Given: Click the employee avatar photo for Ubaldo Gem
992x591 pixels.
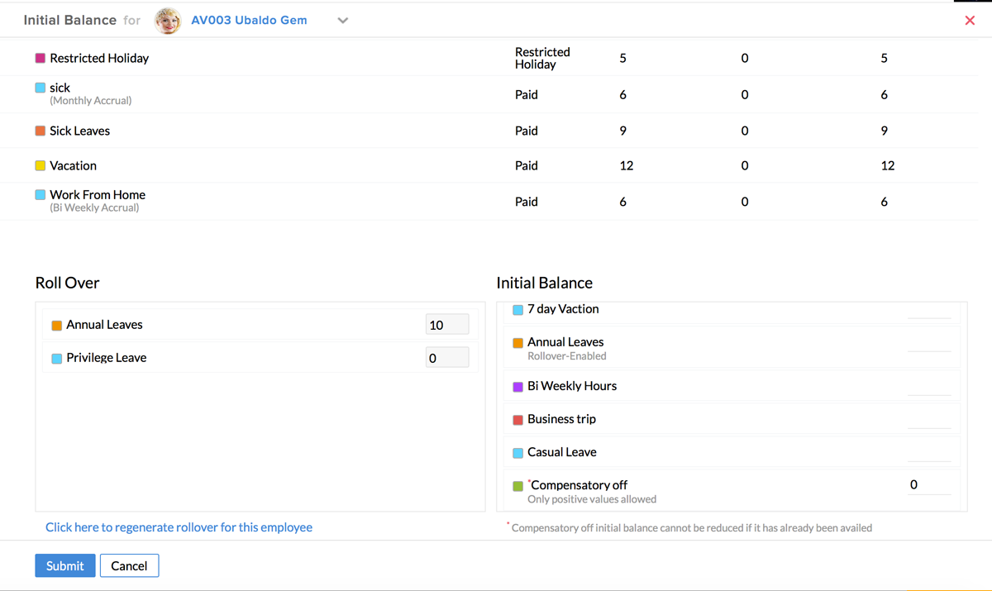Looking at the screenshot, I should pyautogui.click(x=168, y=21).
